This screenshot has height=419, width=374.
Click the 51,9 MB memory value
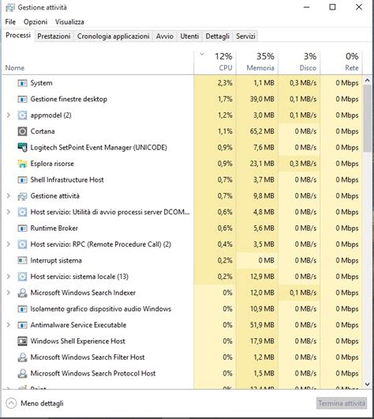(262, 325)
